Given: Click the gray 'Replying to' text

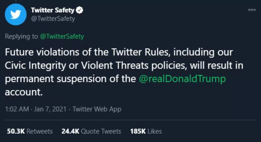Looking at the screenshot, I should click(x=21, y=37).
